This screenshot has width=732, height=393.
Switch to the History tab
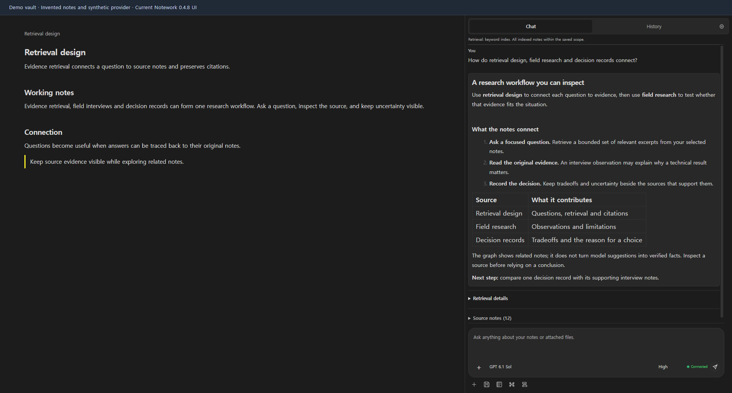(654, 26)
